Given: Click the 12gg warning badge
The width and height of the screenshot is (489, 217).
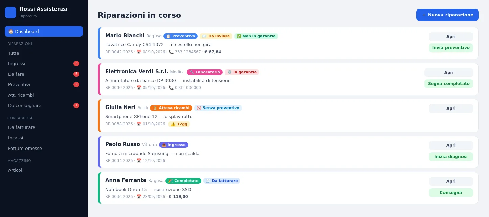Looking at the screenshot, I should pyautogui.click(x=179, y=124).
